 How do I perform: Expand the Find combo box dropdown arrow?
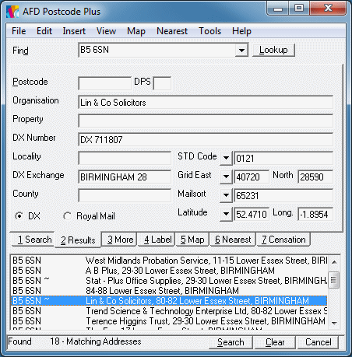coord(241,50)
